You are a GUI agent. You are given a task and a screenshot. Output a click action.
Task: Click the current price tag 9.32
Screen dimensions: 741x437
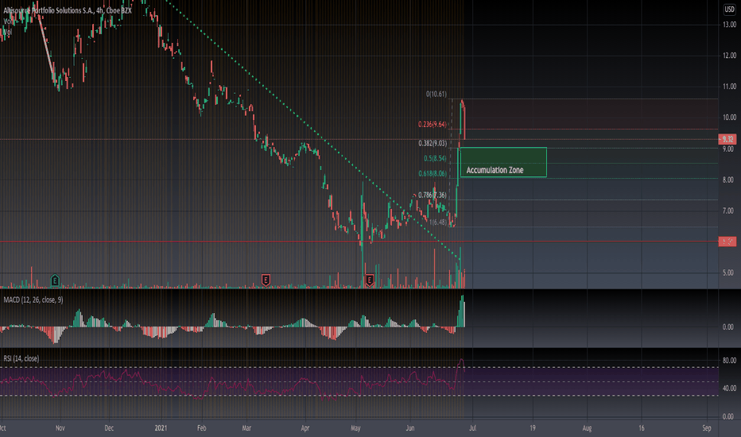click(x=727, y=139)
